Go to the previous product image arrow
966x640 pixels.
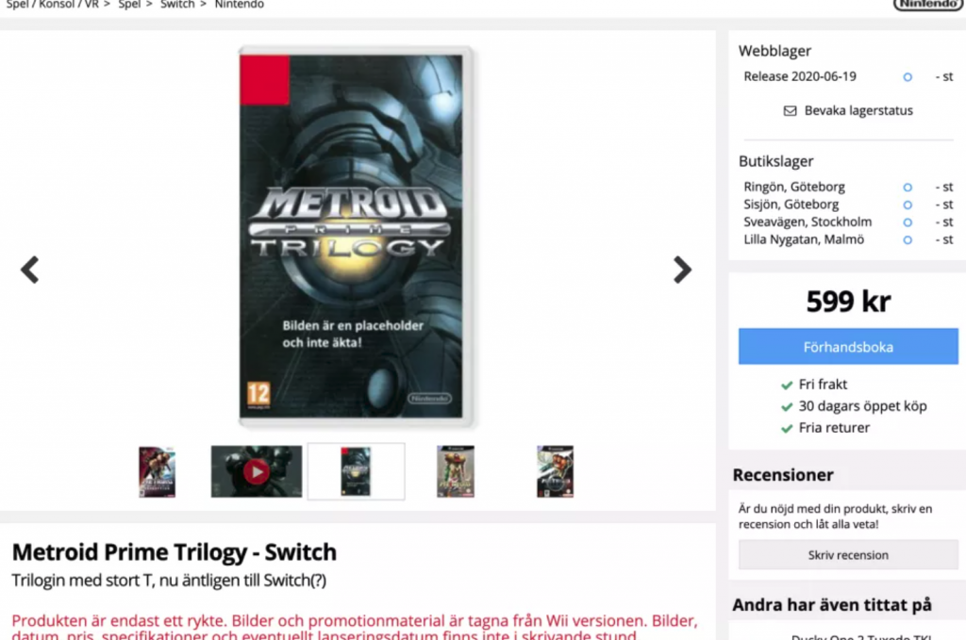pos(29,270)
